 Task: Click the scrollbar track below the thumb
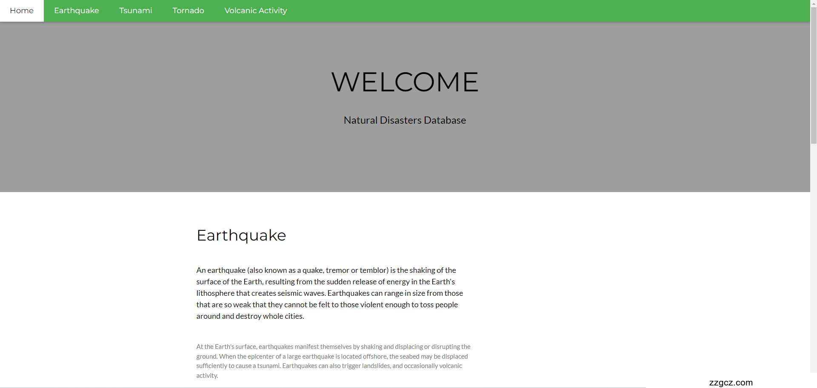pos(813,255)
